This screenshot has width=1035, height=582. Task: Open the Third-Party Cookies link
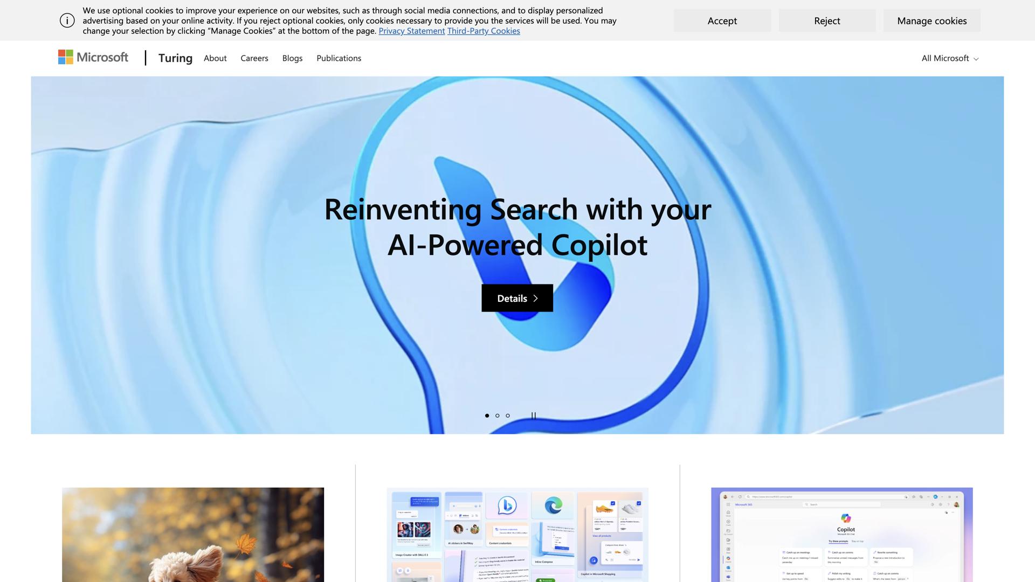tap(484, 31)
